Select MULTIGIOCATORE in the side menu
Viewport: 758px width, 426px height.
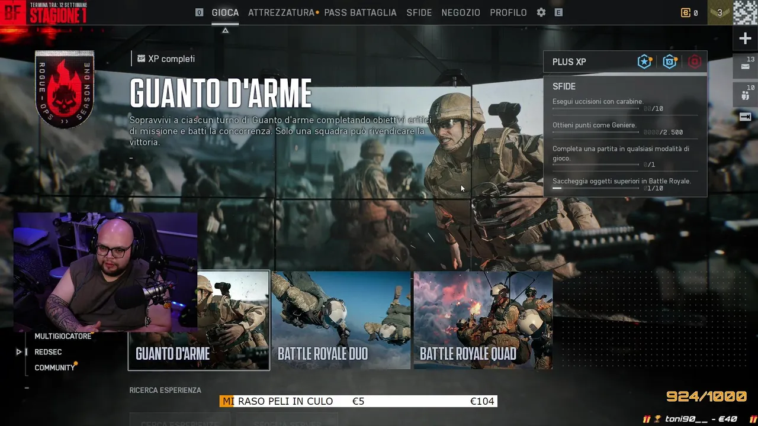click(x=63, y=336)
